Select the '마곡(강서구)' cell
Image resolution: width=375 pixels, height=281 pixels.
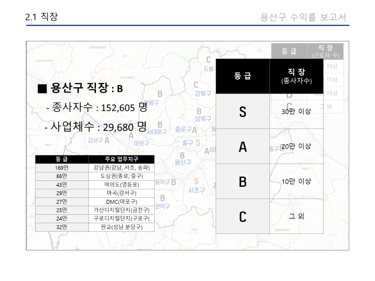(x=122, y=193)
